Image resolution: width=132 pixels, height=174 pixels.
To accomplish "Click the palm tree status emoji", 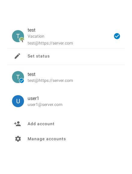I will point(22,39).
